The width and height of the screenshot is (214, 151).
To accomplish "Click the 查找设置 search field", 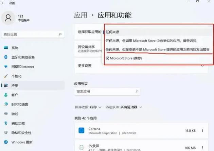I will pos(33,35).
